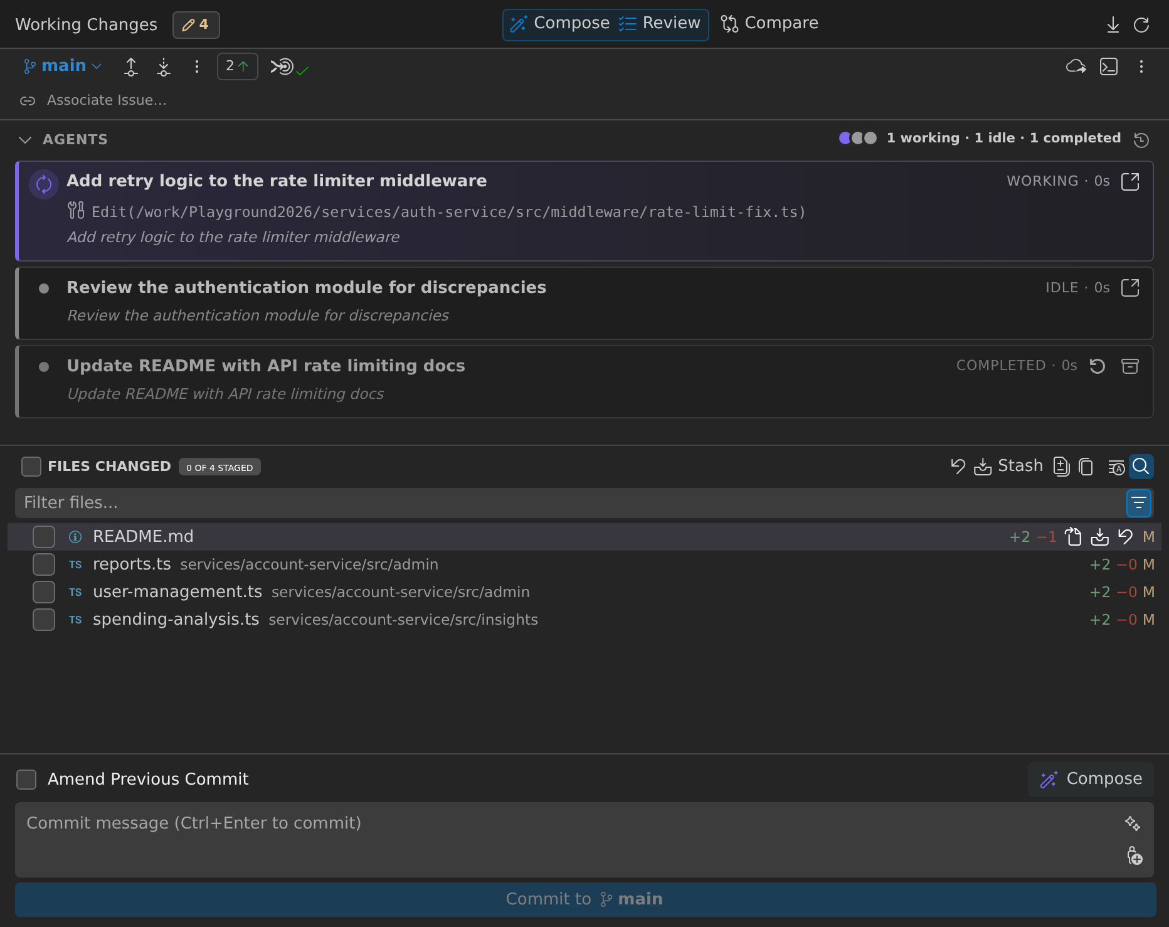
Task: Click the copy changes icon in the files toolbar
Action: point(1086,467)
